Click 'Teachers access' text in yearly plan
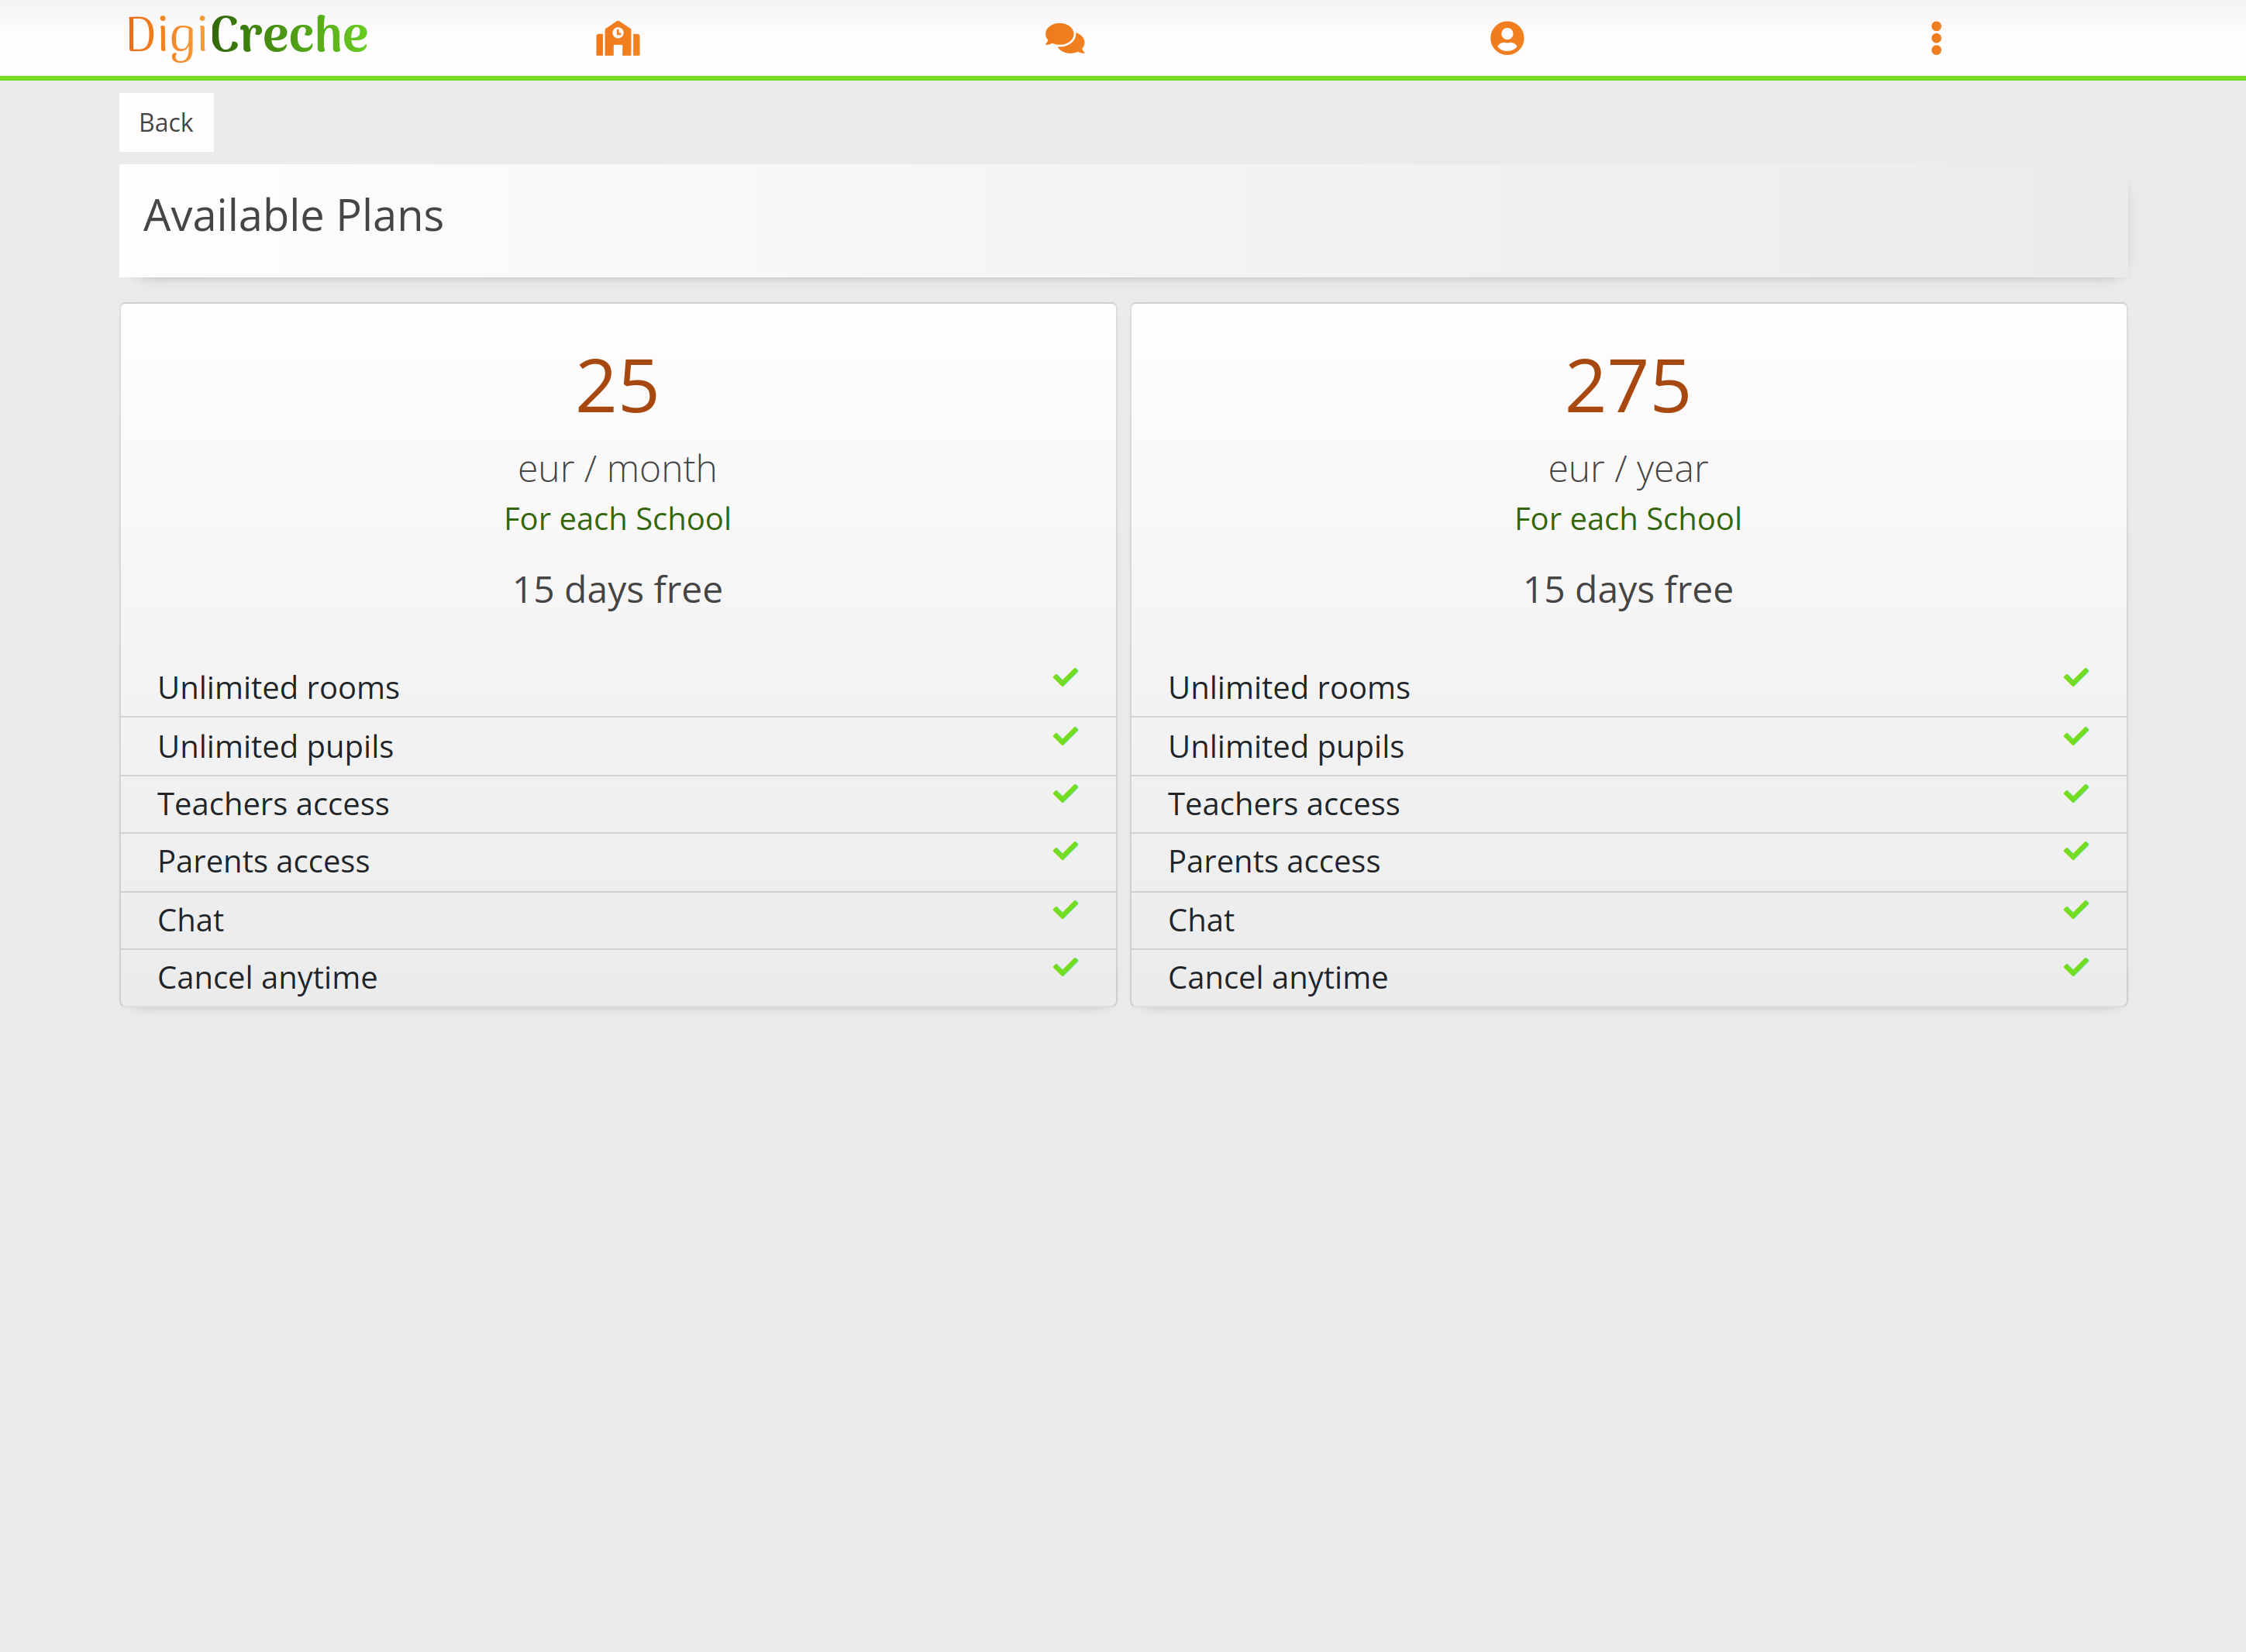This screenshot has height=1652, width=2246. [x=1284, y=804]
